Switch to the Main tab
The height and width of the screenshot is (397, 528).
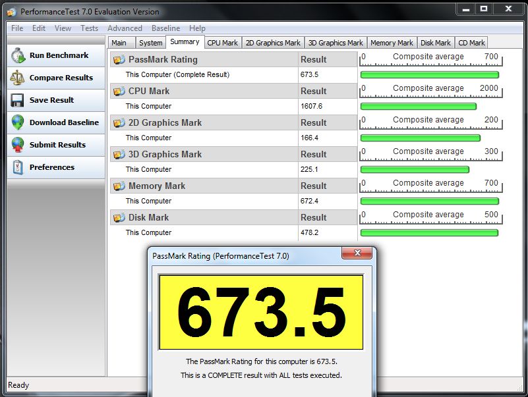pyautogui.click(x=122, y=43)
